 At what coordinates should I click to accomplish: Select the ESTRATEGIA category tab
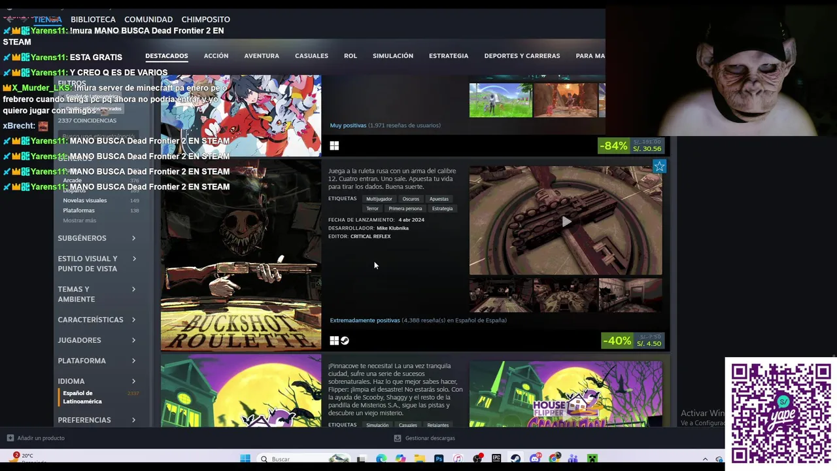pyautogui.click(x=449, y=56)
